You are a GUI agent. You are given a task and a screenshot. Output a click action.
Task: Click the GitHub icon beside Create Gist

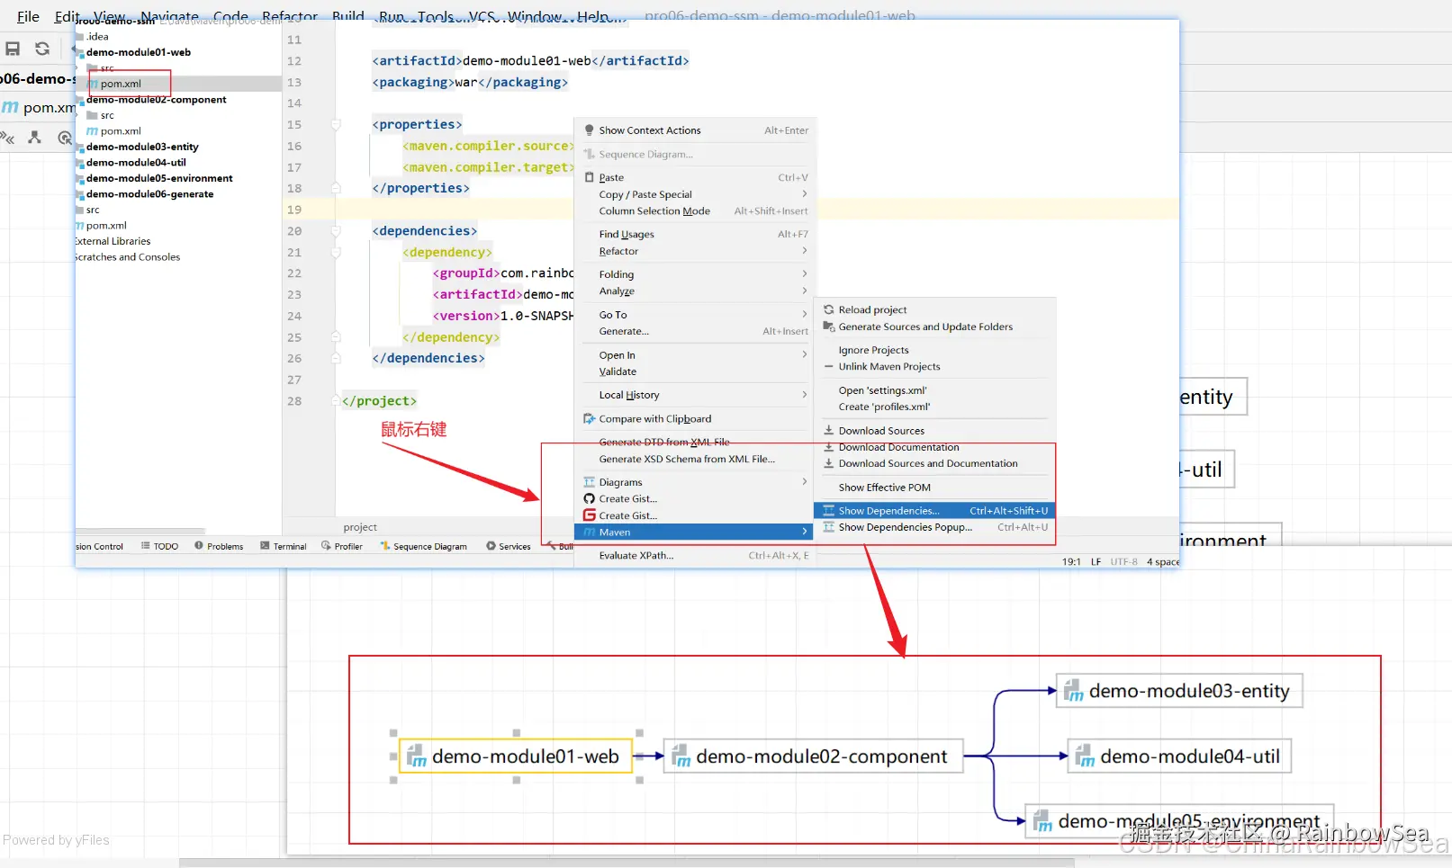590,499
